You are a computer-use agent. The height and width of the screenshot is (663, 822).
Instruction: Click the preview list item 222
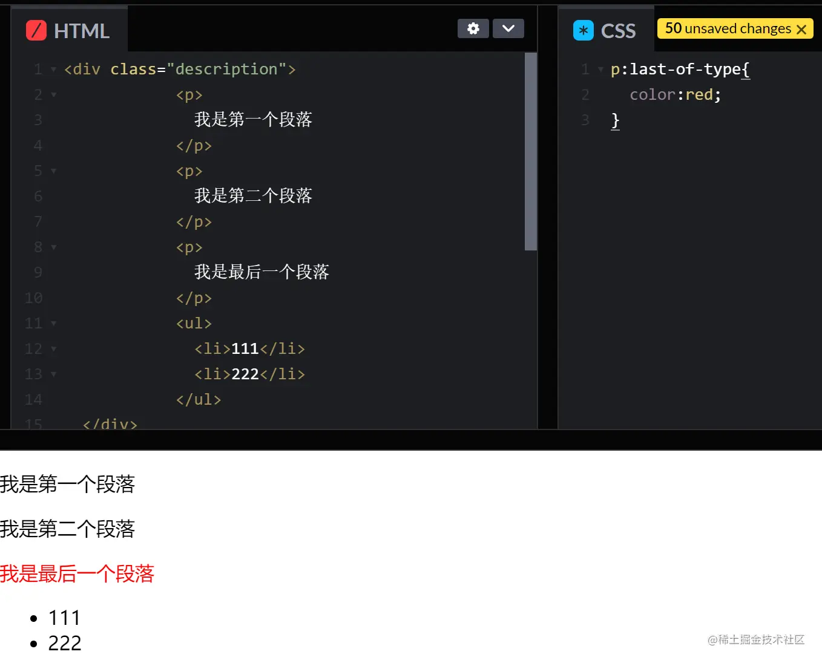click(x=64, y=643)
